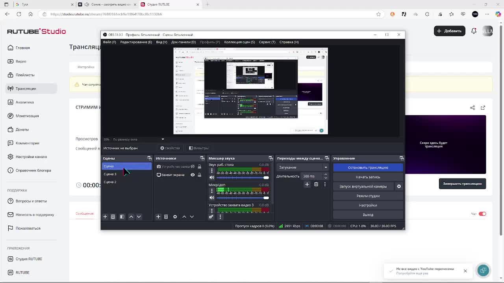This screenshot has width=504, height=283.
Task: Open RUTUBE support chat bubble button
Action: point(483,270)
